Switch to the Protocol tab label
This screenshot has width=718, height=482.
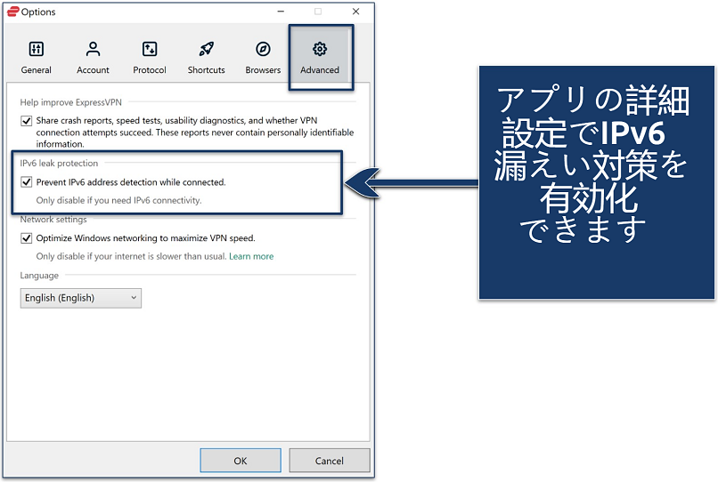[150, 70]
